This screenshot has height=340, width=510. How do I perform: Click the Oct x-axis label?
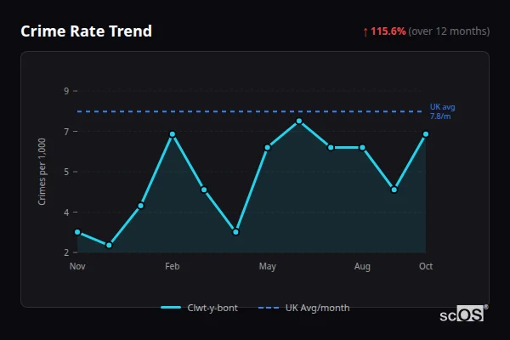[426, 266]
